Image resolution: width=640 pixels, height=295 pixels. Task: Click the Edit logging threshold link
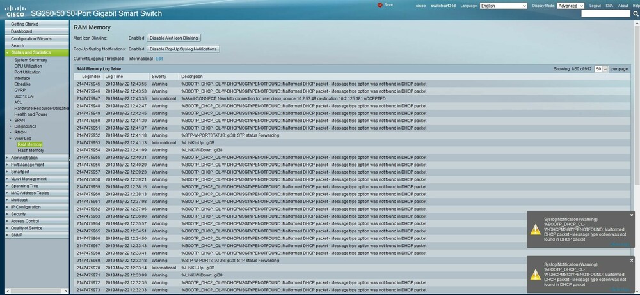coord(159,58)
